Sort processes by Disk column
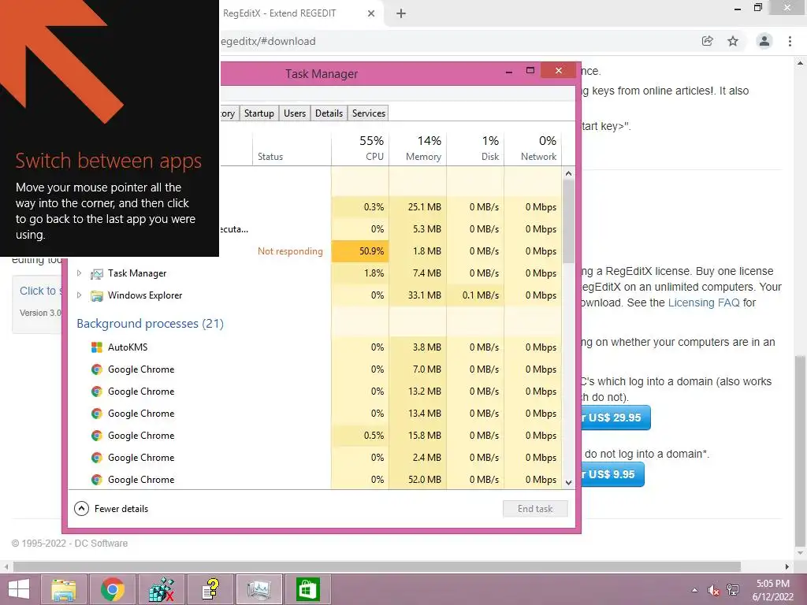The image size is (807, 605). [x=475, y=148]
